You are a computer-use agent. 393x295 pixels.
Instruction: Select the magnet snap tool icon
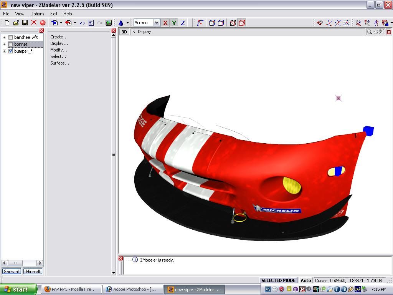tap(320, 23)
